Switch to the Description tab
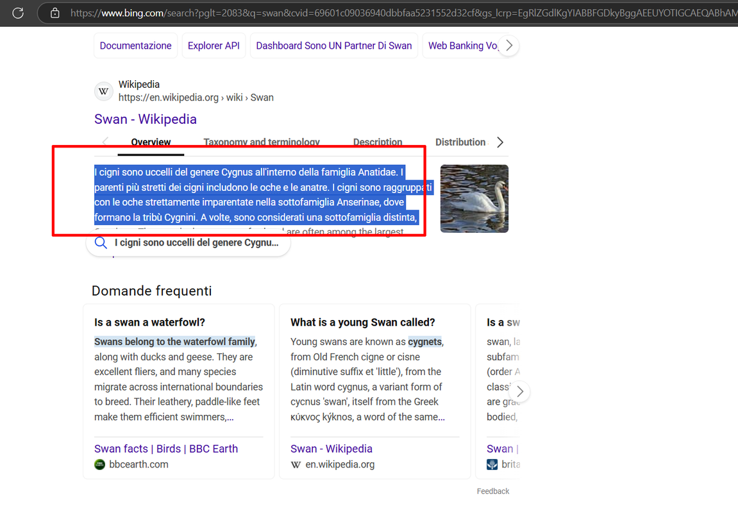Viewport: 738px width, 513px height. pos(378,142)
